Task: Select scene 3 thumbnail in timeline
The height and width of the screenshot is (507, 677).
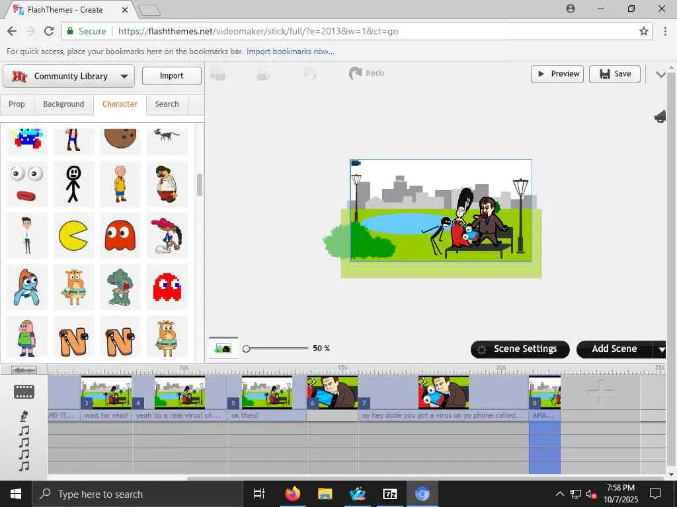Action: click(x=106, y=392)
